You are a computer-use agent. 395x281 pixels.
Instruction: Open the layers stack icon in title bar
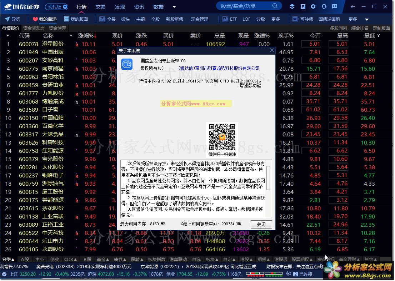292,6
